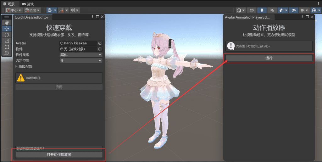The width and height of the screenshot is (322, 162).
Task: Toggle hidden objects visibility (crossed eye)
Action: 294,10
